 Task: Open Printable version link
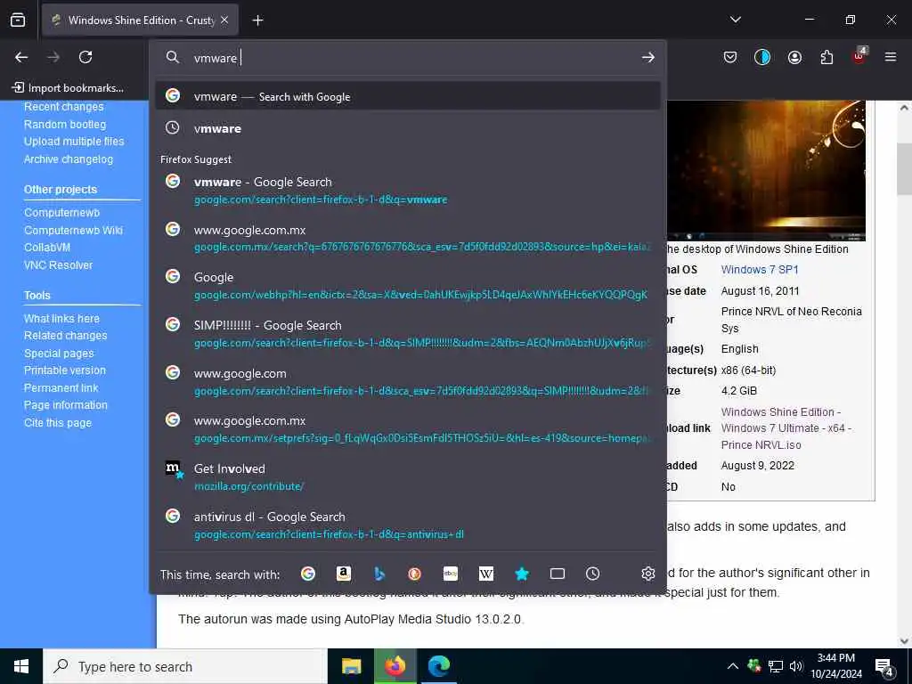pos(65,370)
